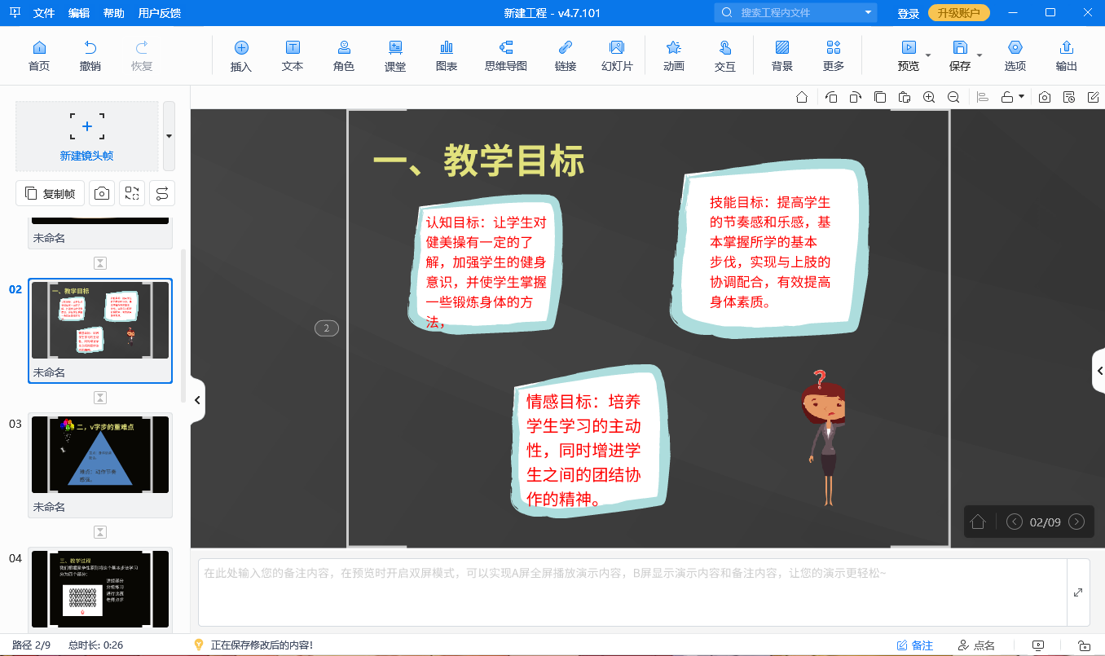The image size is (1105, 656).
Task: Select frame 04 thumbnail
Action: coord(100,588)
